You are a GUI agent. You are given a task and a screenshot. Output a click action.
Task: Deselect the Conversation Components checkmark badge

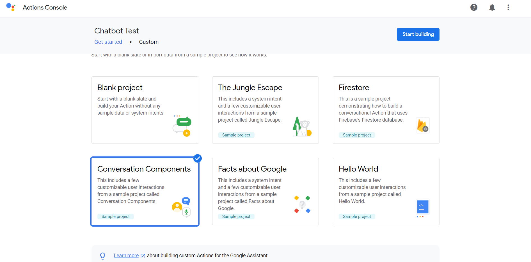click(x=198, y=158)
